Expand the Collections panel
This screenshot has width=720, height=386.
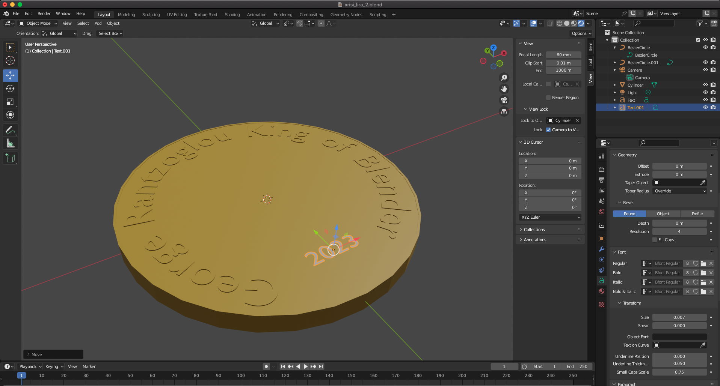click(x=534, y=230)
